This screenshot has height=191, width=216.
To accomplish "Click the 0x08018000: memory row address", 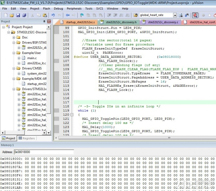I will click(x=11, y=159).
